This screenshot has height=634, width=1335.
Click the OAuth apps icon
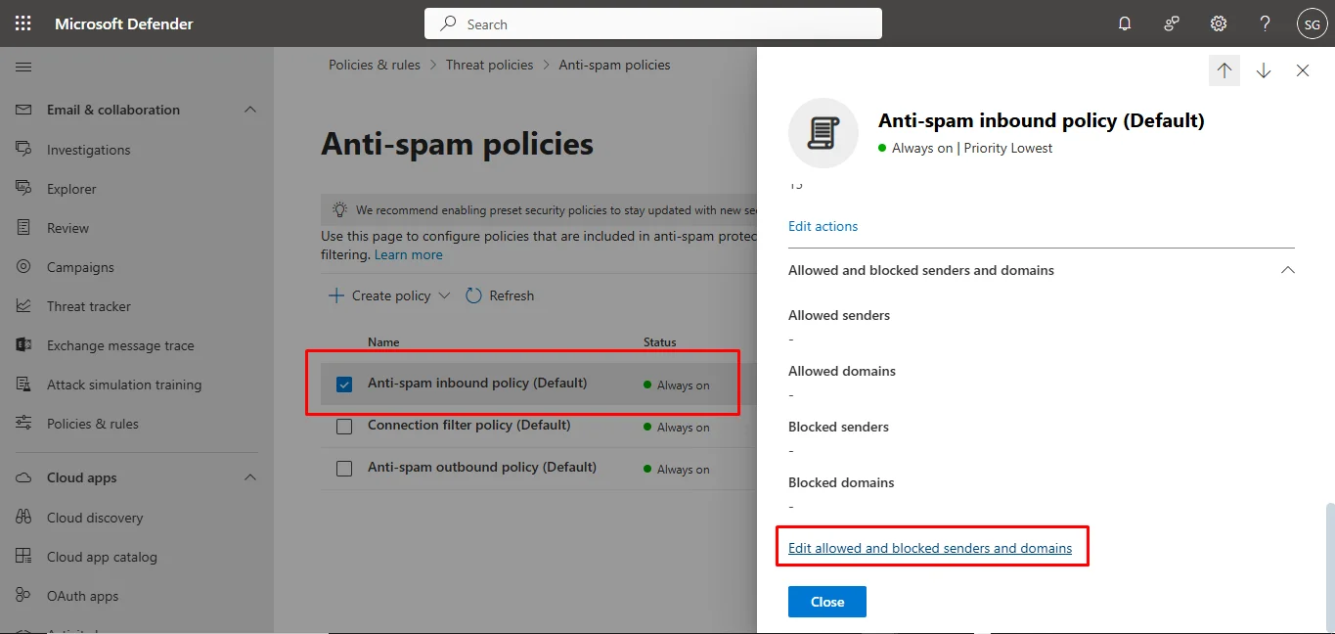coord(24,595)
